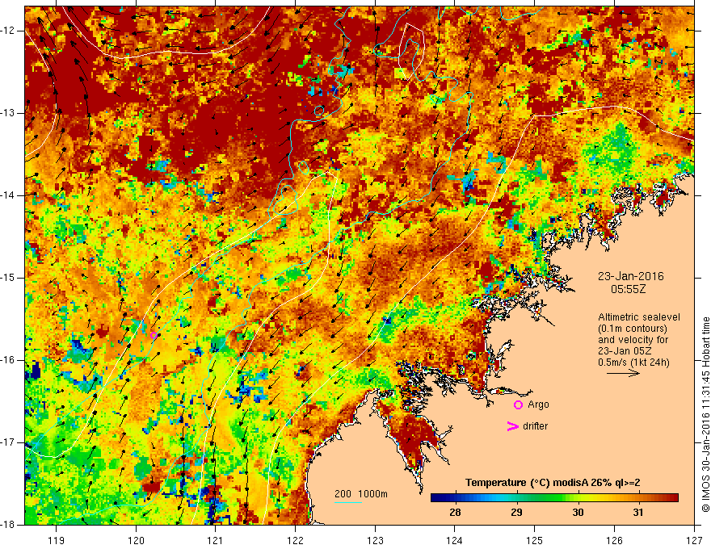Click the IMOS copyright timestamp vertical text
711x549 pixels.
[x=705, y=415]
